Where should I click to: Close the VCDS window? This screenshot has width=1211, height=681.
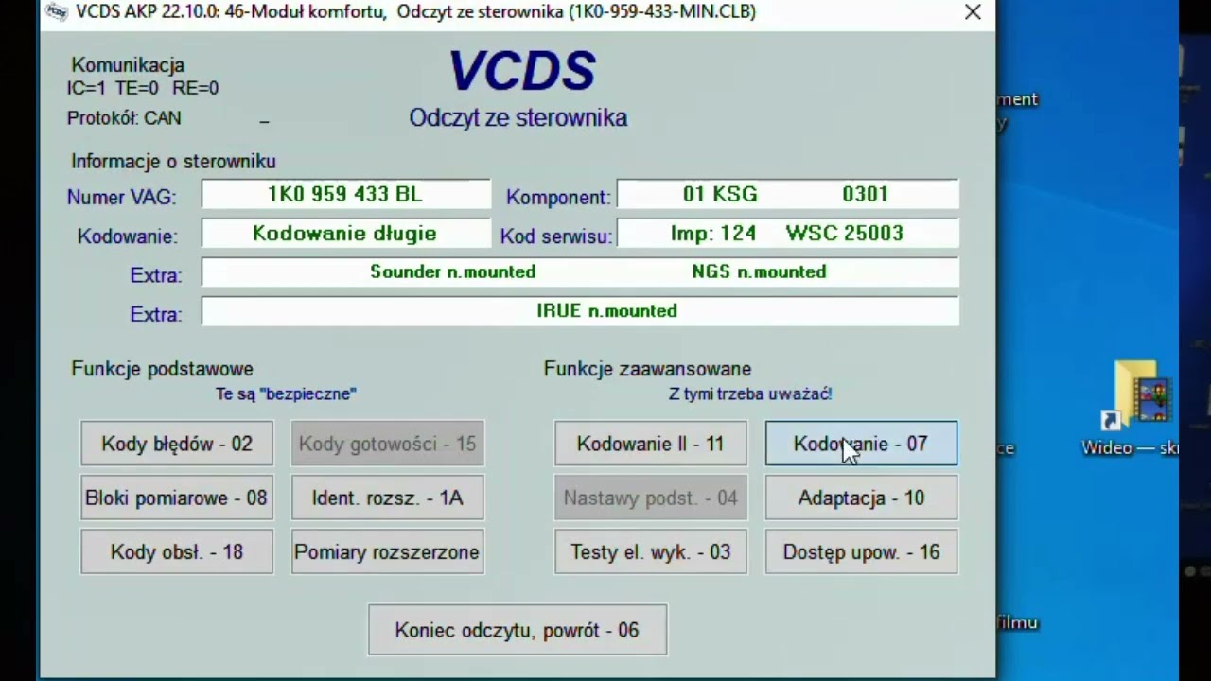click(x=973, y=12)
